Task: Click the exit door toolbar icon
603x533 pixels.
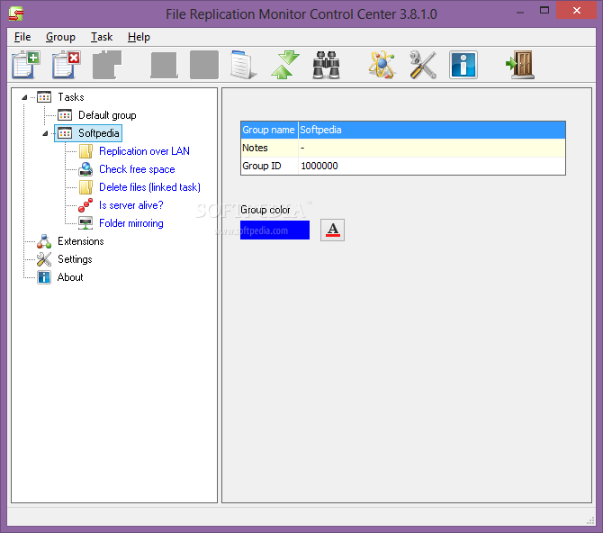Action: click(520, 65)
